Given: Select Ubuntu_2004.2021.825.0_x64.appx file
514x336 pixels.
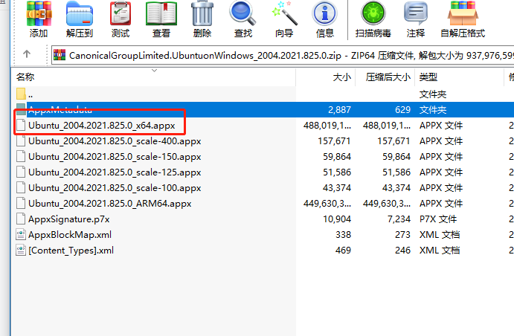Looking at the screenshot, I should 101,126.
